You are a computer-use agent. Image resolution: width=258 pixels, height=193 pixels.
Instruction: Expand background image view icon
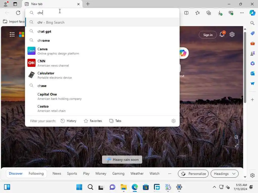point(236,146)
